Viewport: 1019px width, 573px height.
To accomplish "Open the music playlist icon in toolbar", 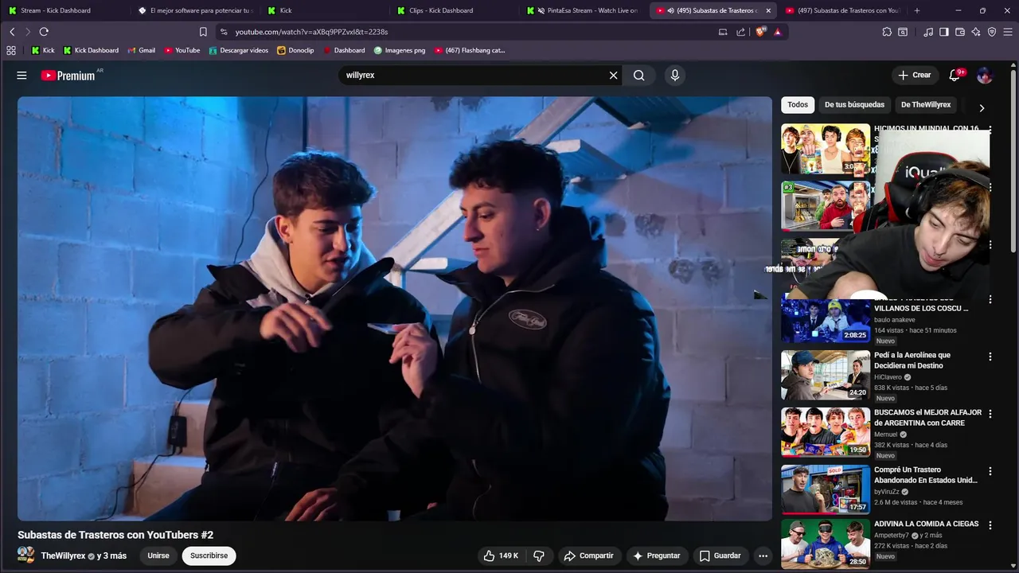I will coord(928,32).
